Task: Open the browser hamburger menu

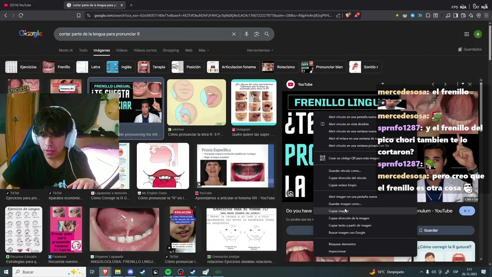Action: point(486,15)
